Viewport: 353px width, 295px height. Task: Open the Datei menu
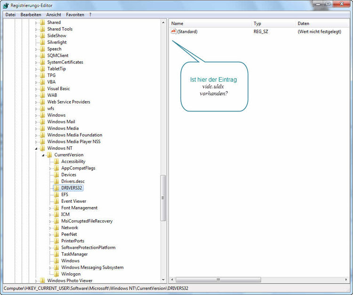click(x=10, y=15)
